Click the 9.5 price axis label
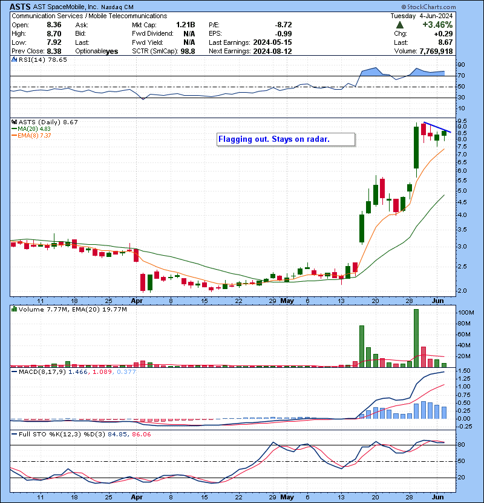The height and width of the screenshot is (503, 484). [462, 121]
